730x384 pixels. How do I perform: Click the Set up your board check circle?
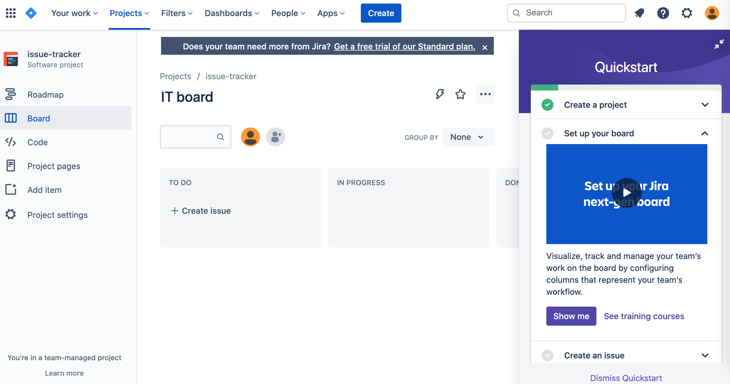tap(547, 133)
